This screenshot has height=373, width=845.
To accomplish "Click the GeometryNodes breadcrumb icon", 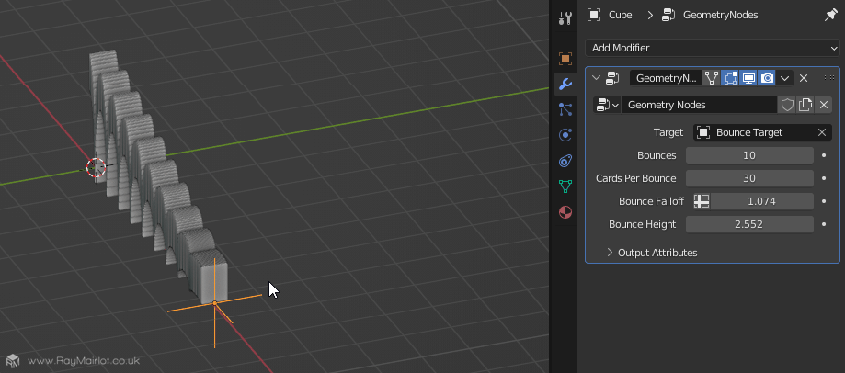I will [x=668, y=15].
